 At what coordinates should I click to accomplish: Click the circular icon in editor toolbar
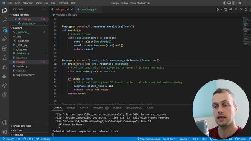[x=246, y=9]
